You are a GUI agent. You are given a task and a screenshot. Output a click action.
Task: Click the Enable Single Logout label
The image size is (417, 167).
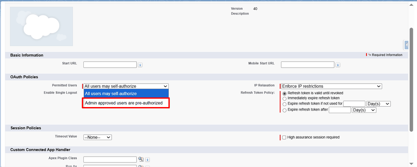60,93
